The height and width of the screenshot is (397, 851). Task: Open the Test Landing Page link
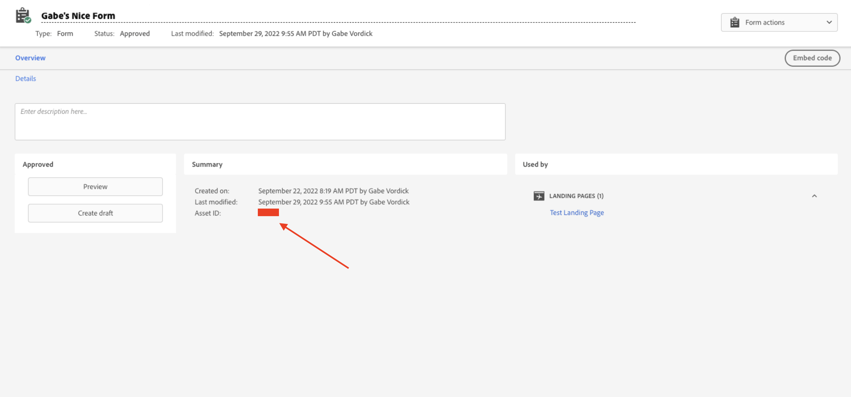576,213
